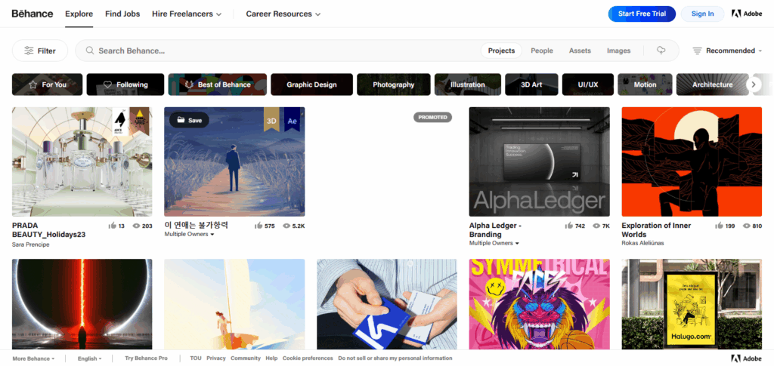Expand the Hire Freelancers menu

tap(187, 14)
